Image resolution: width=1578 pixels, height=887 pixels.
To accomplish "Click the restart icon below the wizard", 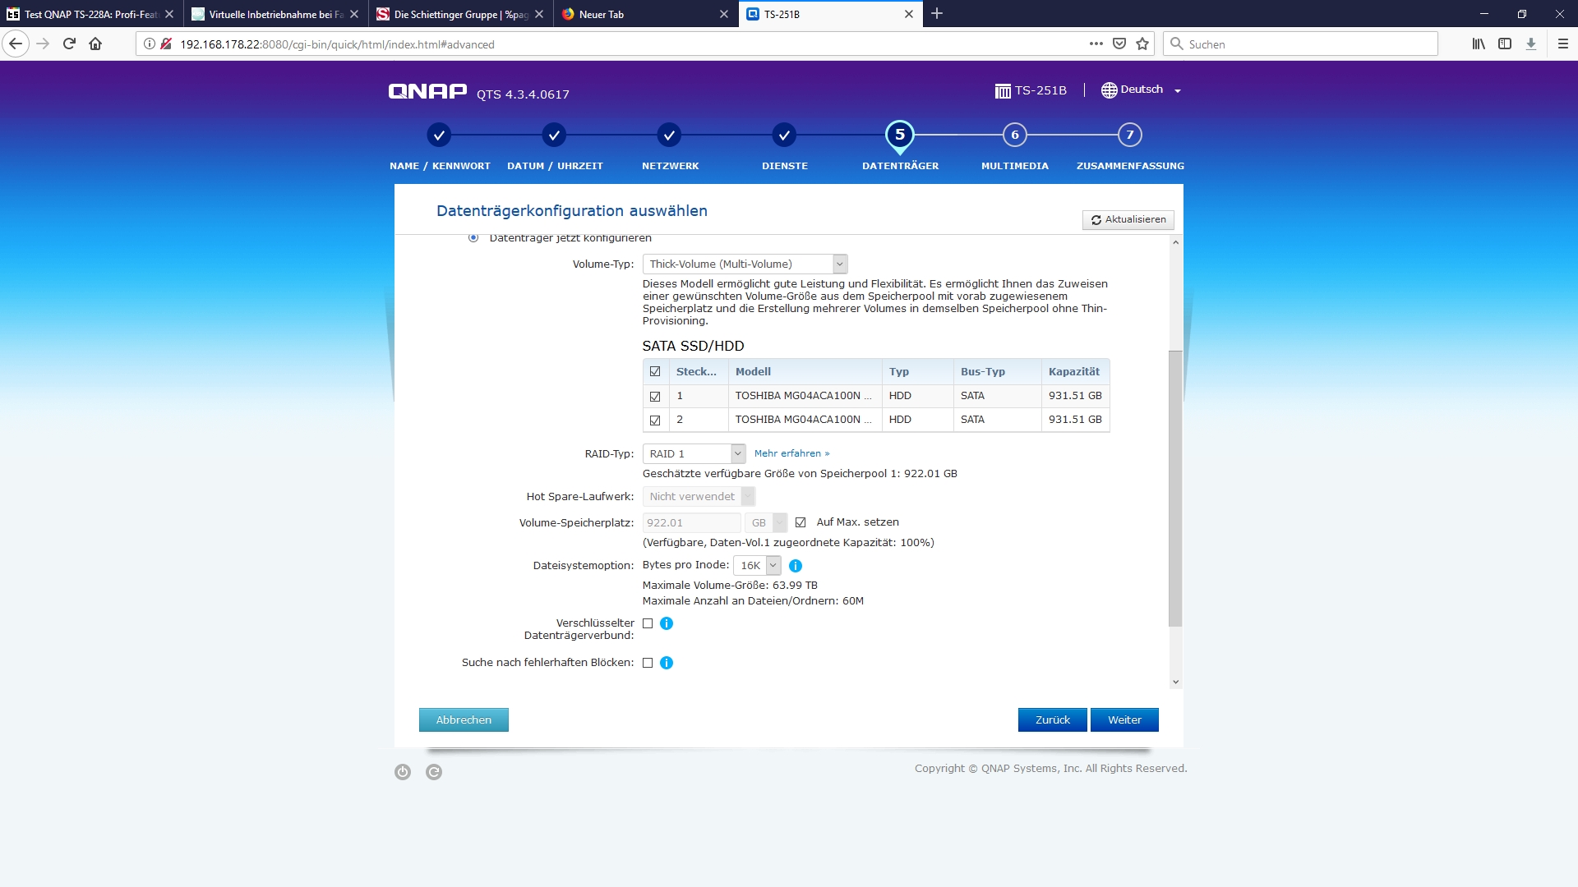I will coord(434,772).
